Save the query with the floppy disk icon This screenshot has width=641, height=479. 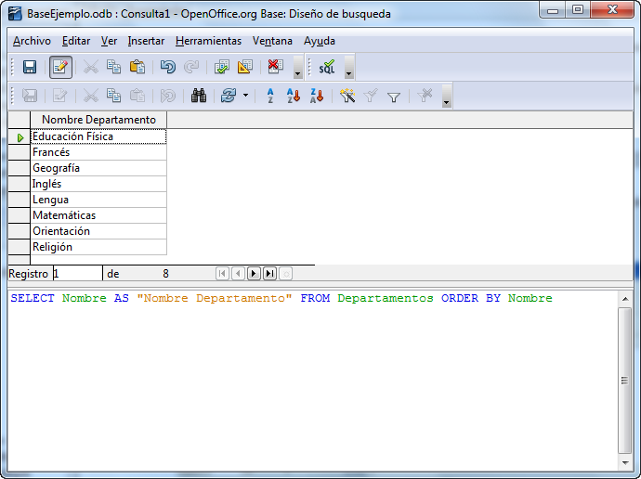(30, 67)
